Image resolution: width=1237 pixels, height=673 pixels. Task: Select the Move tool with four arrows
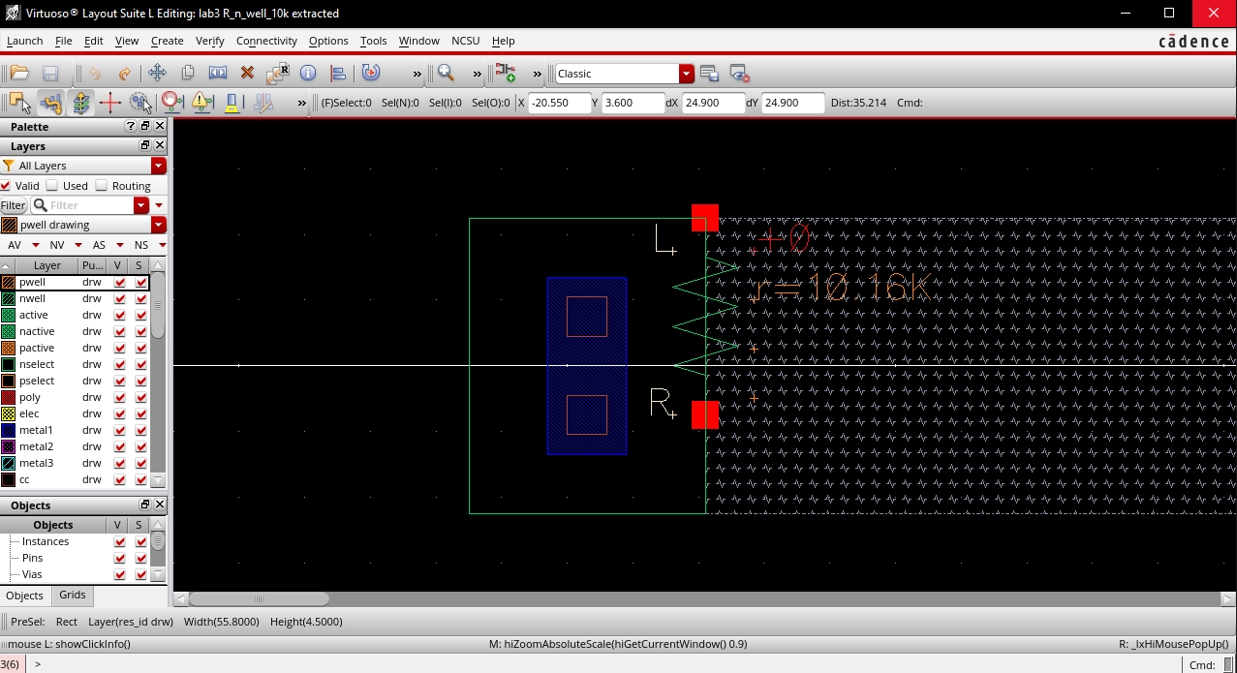coord(157,74)
